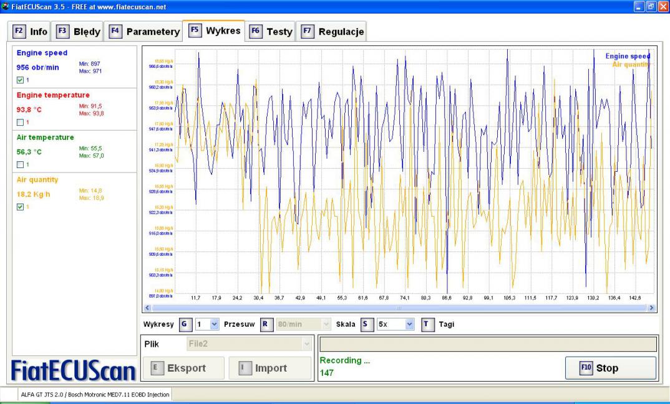This screenshot has width=670, height=404.
Task: Click the graph scrollbar right arrow
Action: click(652, 308)
